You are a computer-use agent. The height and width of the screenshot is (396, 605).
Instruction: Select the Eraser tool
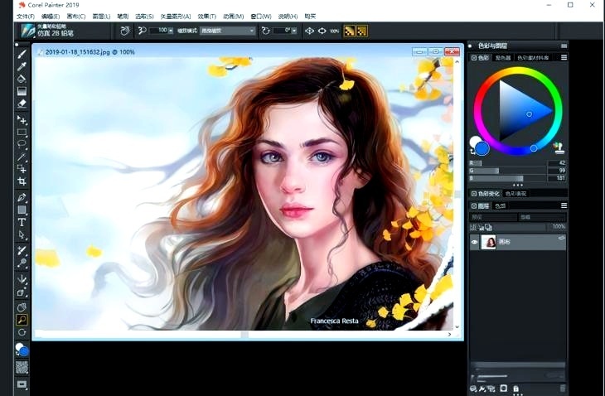(22, 104)
